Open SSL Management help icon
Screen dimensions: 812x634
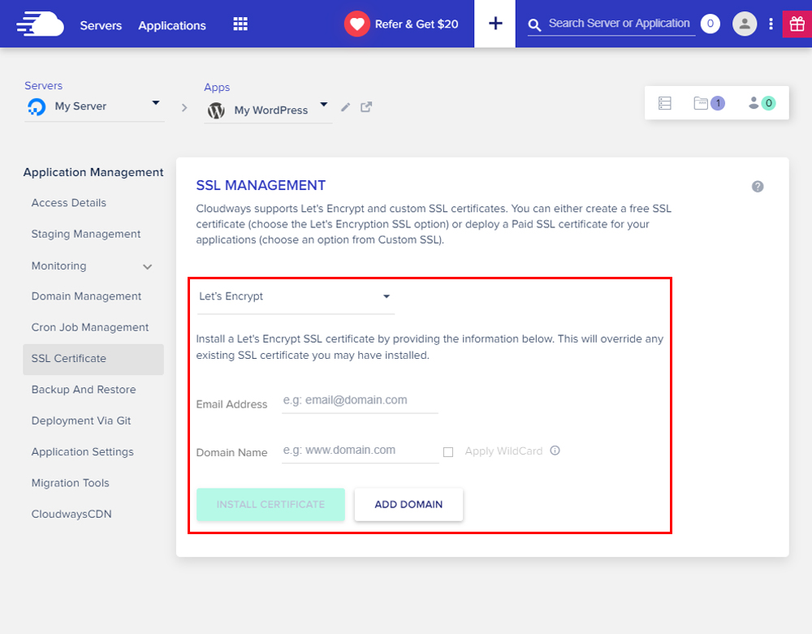[757, 187]
